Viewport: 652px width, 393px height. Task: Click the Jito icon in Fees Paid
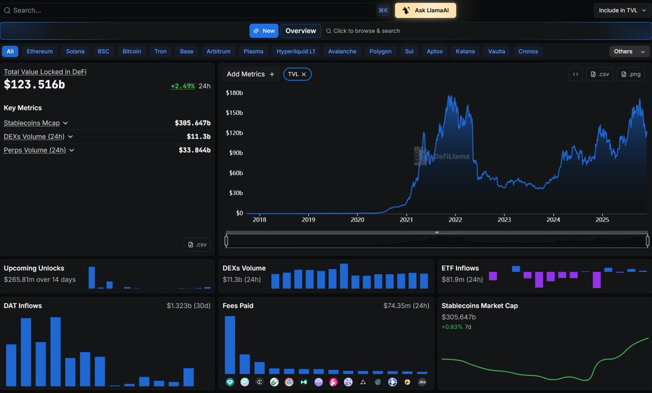coord(422,382)
